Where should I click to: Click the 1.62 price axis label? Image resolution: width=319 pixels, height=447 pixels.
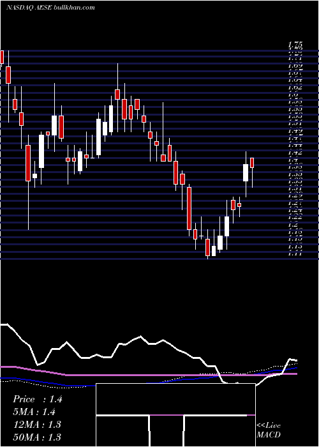click(295, 87)
